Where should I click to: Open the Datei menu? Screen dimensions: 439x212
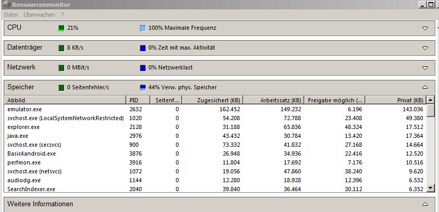[x=11, y=15]
